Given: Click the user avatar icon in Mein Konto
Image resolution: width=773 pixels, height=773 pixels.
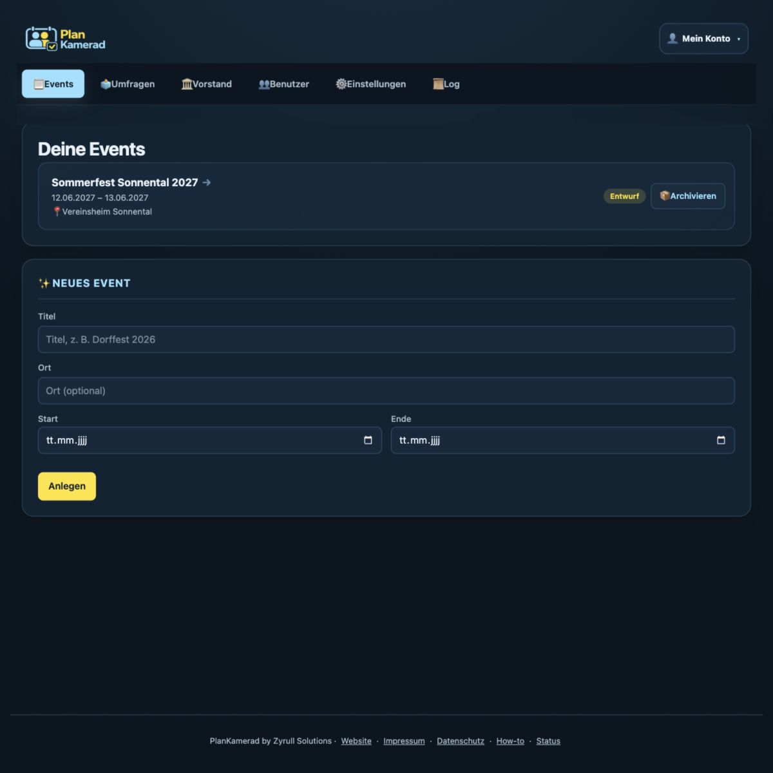Looking at the screenshot, I should 673,39.
